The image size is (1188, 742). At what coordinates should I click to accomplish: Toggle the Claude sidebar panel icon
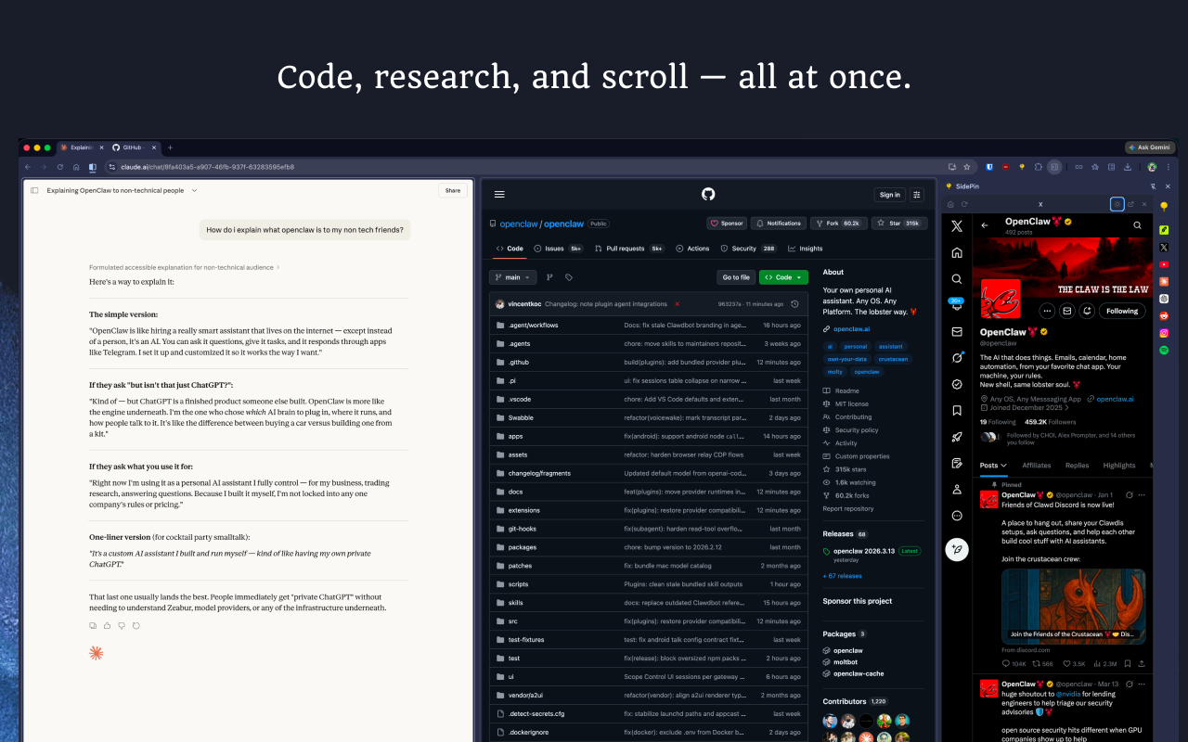pyautogui.click(x=34, y=190)
